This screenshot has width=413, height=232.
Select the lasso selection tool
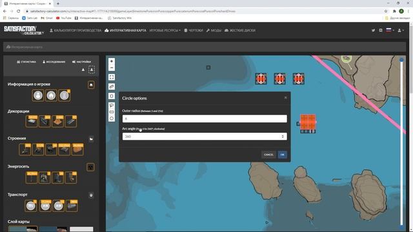click(x=112, y=106)
